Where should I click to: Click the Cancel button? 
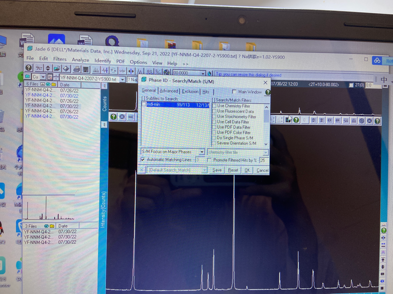[262, 170]
